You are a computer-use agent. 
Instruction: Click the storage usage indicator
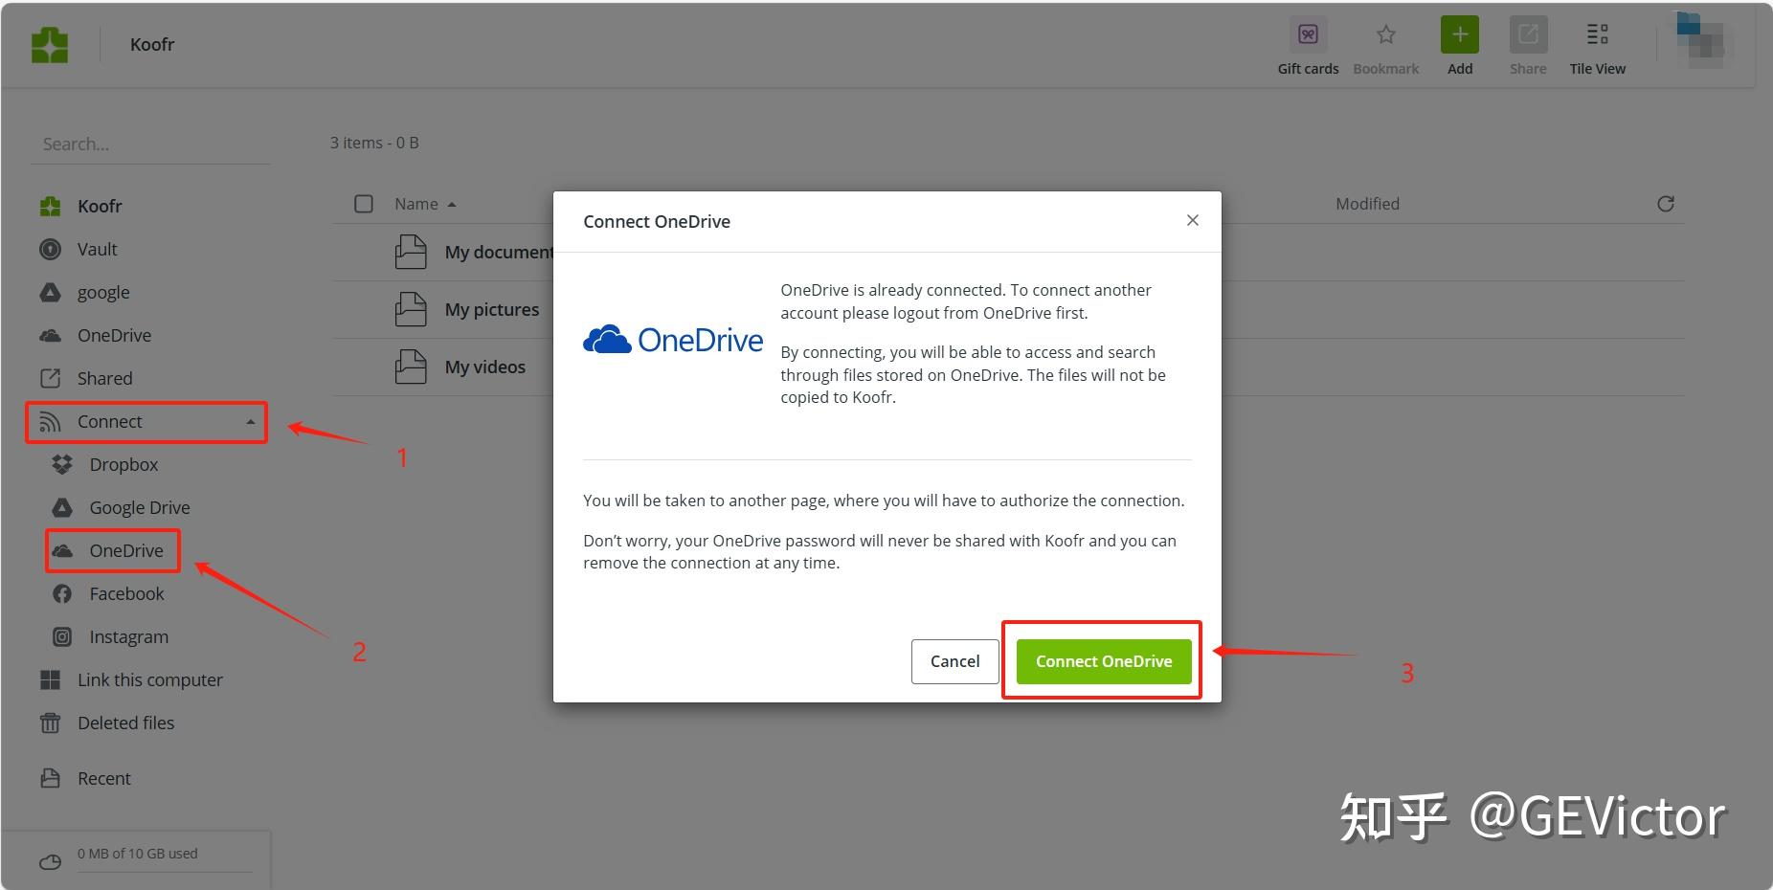pos(135,853)
